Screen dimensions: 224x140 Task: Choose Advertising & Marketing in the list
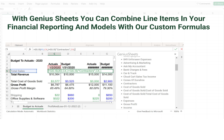click(x=137, y=63)
